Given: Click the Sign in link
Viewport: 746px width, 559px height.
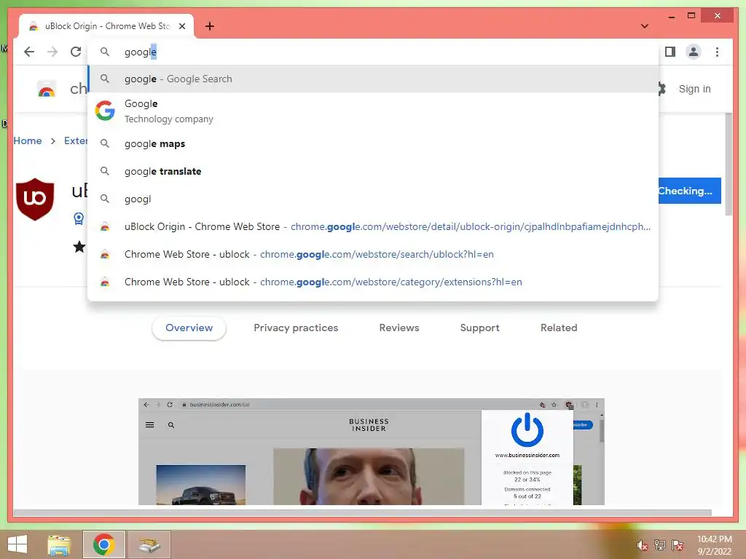Looking at the screenshot, I should (694, 89).
